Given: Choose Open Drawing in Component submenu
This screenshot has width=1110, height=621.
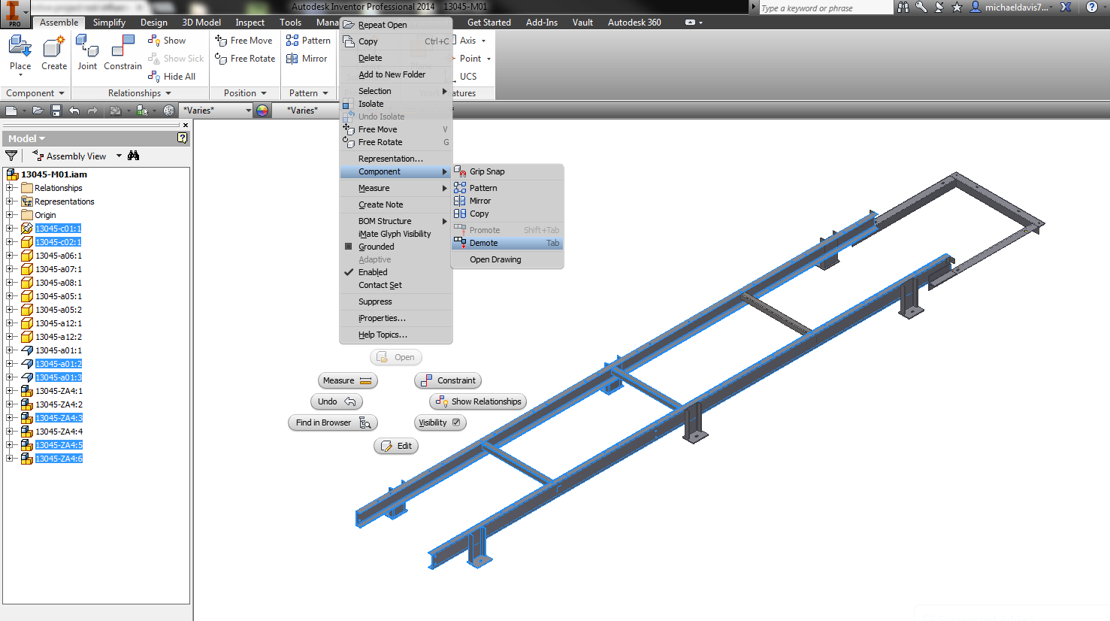Looking at the screenshot, I should pyautogui.click(x=507, y=259).
